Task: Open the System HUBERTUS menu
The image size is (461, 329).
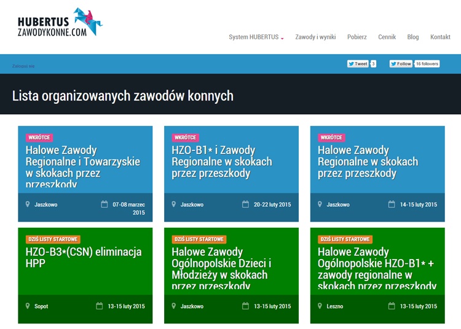Action: coord(253,37)
